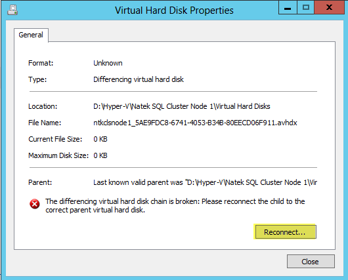Click the red error icon

35,204
